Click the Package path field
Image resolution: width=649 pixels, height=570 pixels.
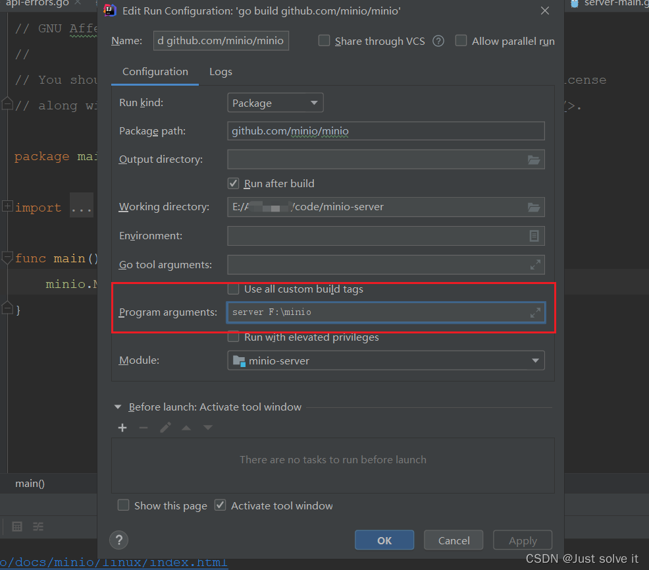click(x=386, y=131)
